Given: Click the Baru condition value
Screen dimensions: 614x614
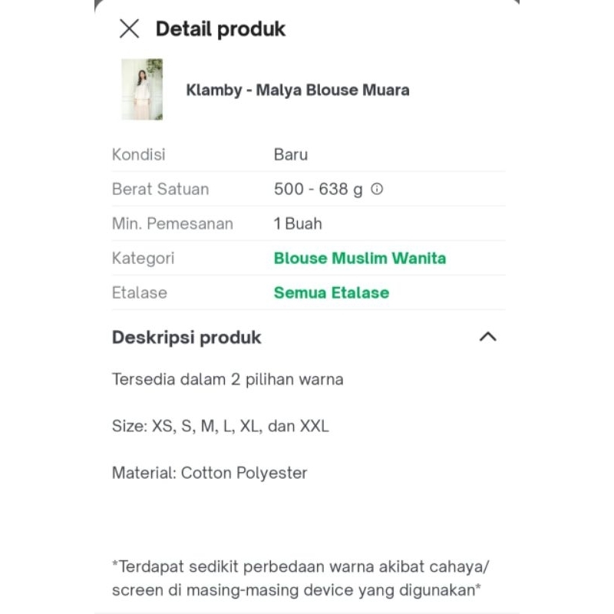Looking at the screenshot, I should click(x=291, y=154).
